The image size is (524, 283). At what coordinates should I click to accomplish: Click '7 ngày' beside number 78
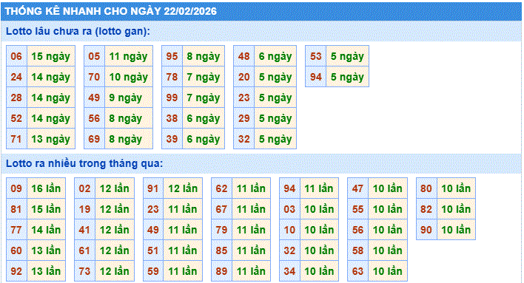204,77
